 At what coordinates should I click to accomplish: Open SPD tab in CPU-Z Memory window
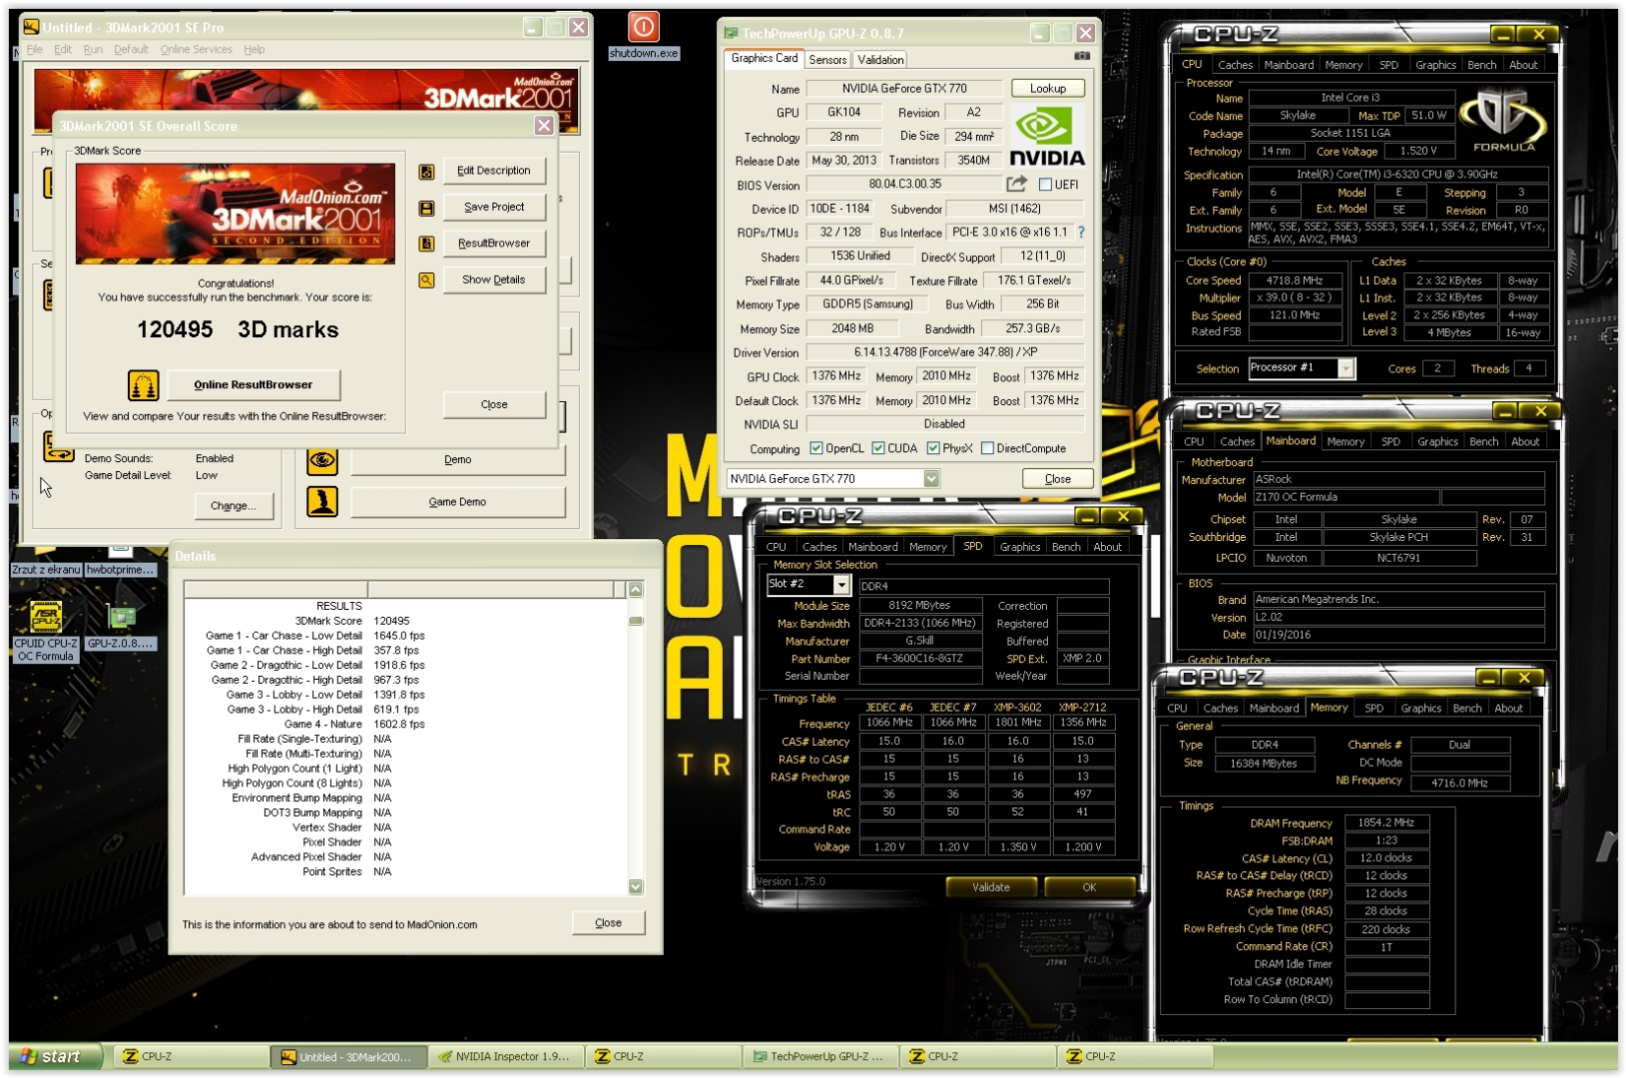pos(1374,709)
